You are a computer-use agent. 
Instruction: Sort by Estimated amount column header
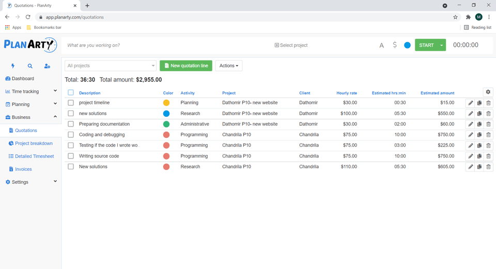(438, 93)
